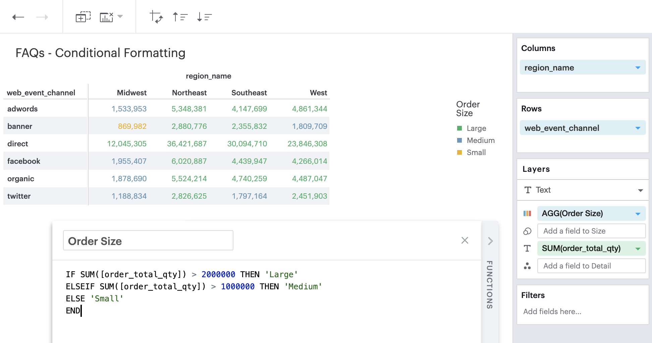Click the size marks icon

tap(527, 231)
